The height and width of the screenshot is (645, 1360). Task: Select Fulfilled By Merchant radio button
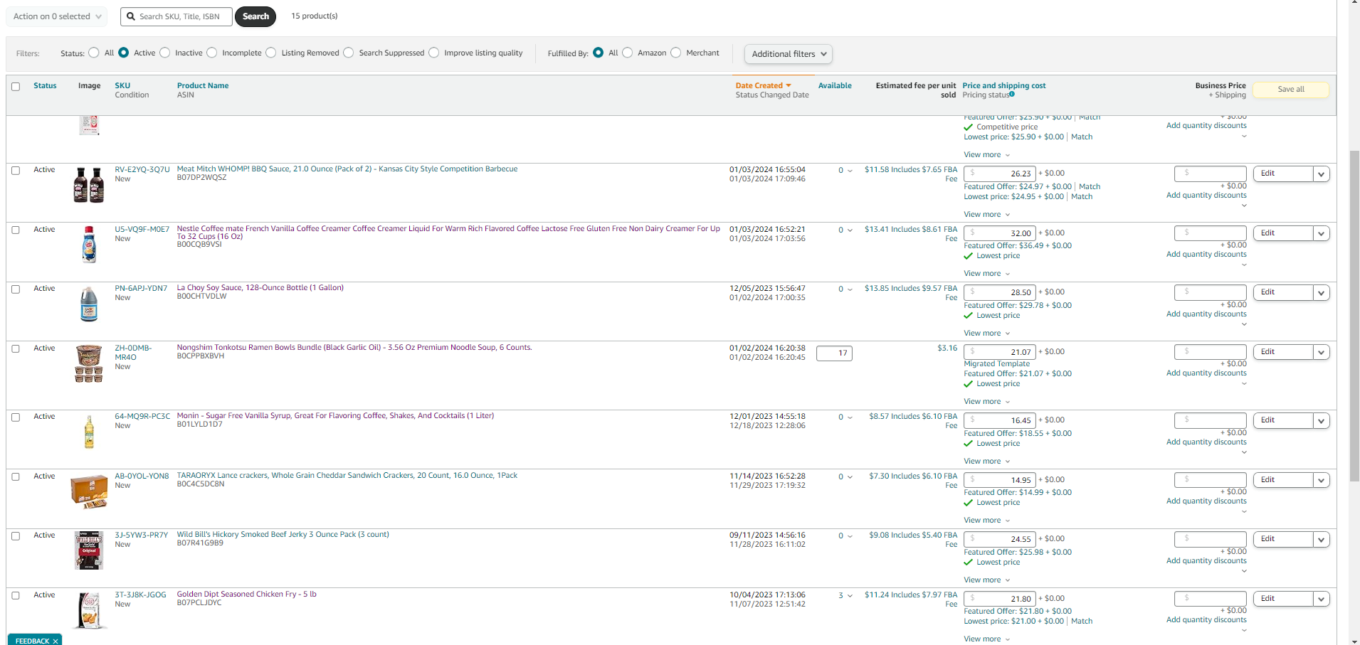click(676, 53)
